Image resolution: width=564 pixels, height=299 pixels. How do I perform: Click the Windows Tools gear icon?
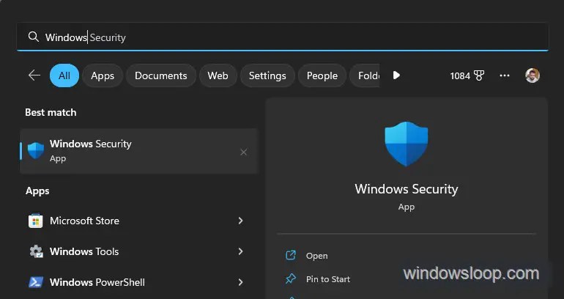point(36,251)
